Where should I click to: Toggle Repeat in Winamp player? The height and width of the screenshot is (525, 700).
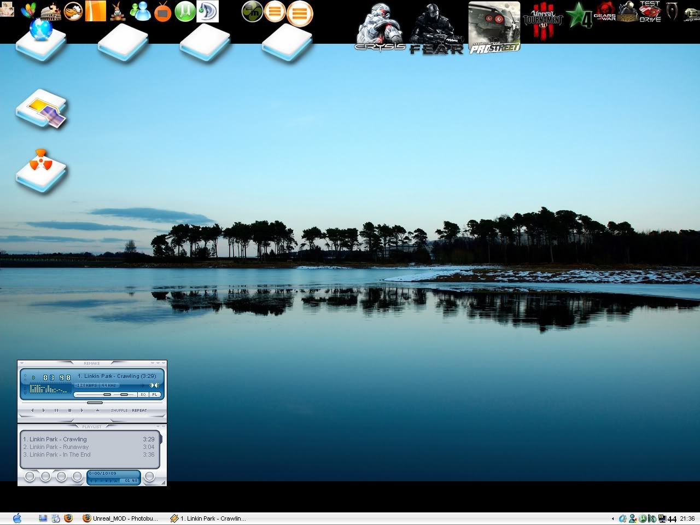[139, 410]
